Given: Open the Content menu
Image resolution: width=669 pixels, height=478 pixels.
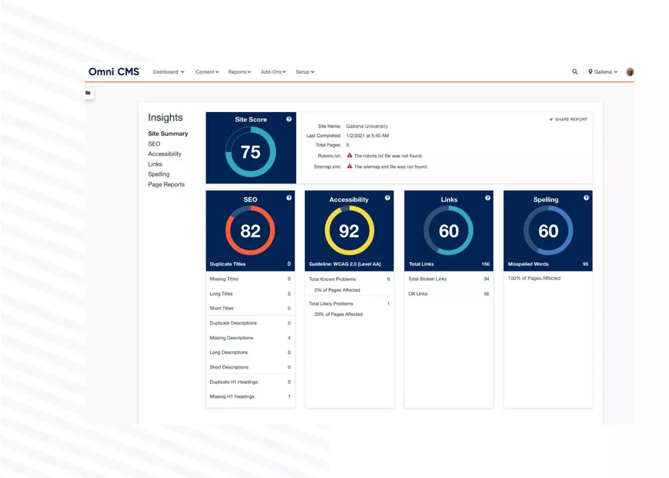Looking at the screenshot, I should (x=207, y=72).
